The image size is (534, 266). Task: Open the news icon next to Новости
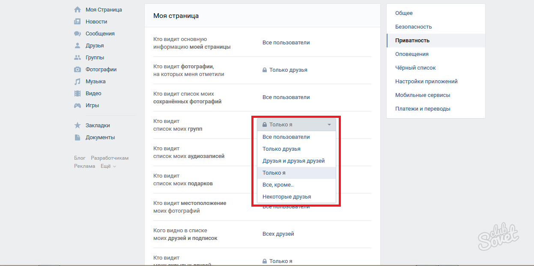[x=77, y=21]
